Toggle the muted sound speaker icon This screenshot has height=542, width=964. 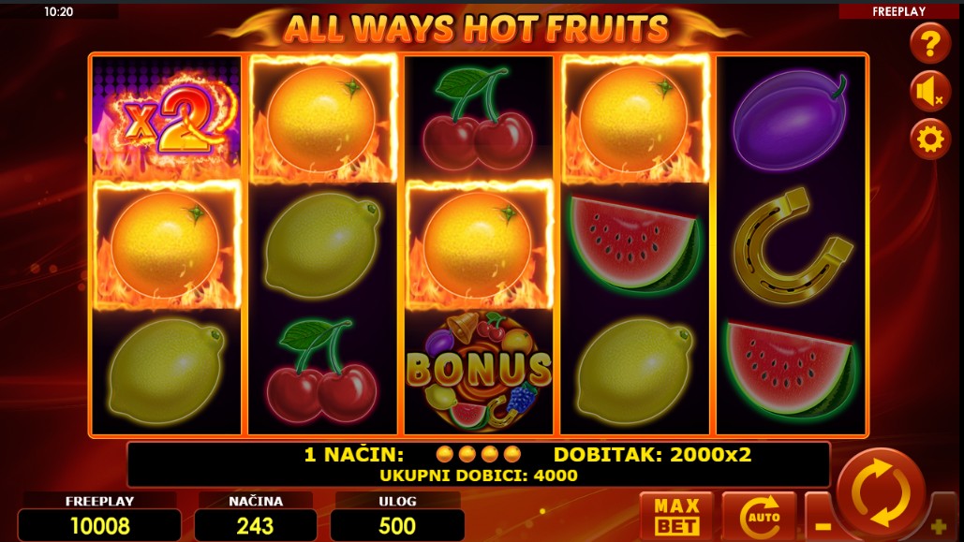930,92
